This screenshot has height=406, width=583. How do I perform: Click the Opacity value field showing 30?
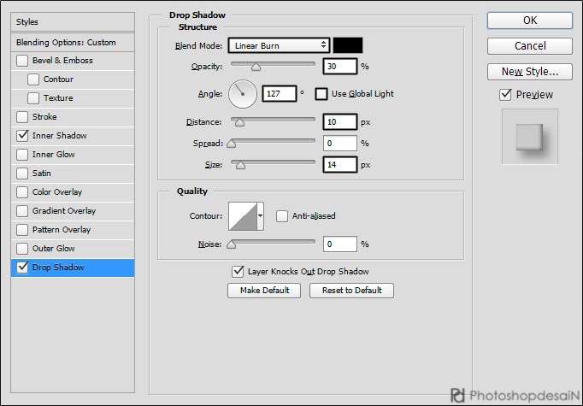[340, 67]
